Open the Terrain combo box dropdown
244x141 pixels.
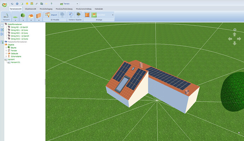pyautogui.click(x=77, y=4)
